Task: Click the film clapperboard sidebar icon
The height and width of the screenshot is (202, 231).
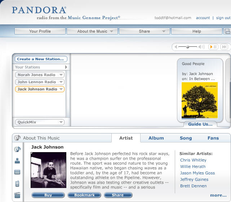Action: click(17, 195)
